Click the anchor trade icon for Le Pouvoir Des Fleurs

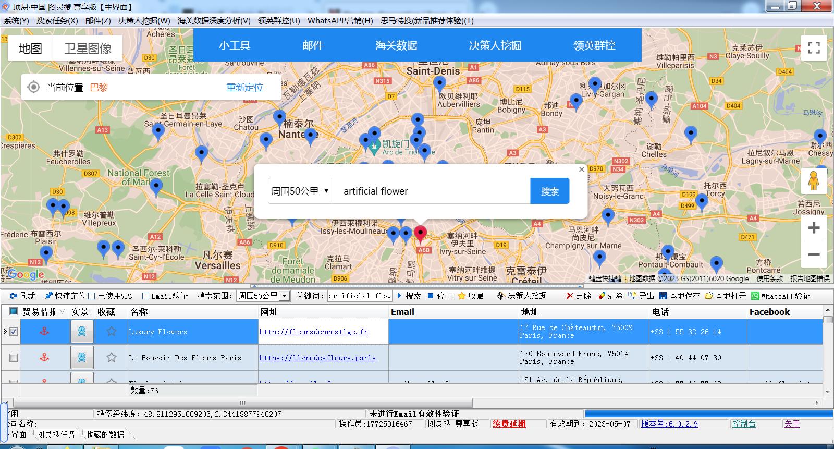pyautogui.click(x=44, y=357)
